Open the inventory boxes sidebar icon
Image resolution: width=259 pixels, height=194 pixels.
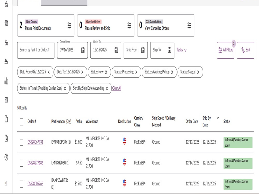click(6, 43)
